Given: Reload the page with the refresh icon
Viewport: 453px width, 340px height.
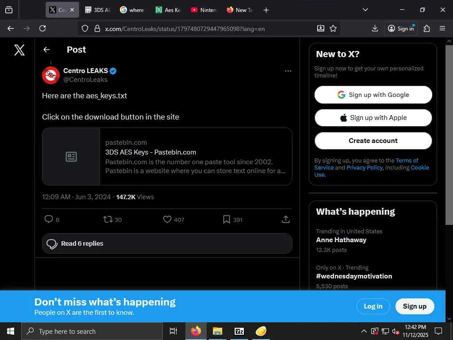Looking at the screenshot, I should (42, 28).
